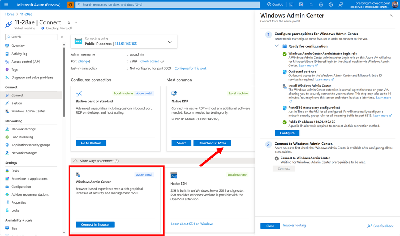Click Learn more under Port 6516 configuration

(382, 116)
